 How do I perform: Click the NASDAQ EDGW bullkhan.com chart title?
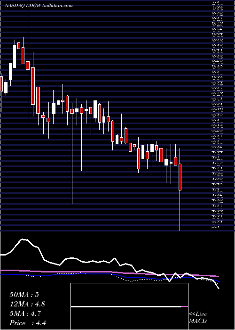point(39,6)
